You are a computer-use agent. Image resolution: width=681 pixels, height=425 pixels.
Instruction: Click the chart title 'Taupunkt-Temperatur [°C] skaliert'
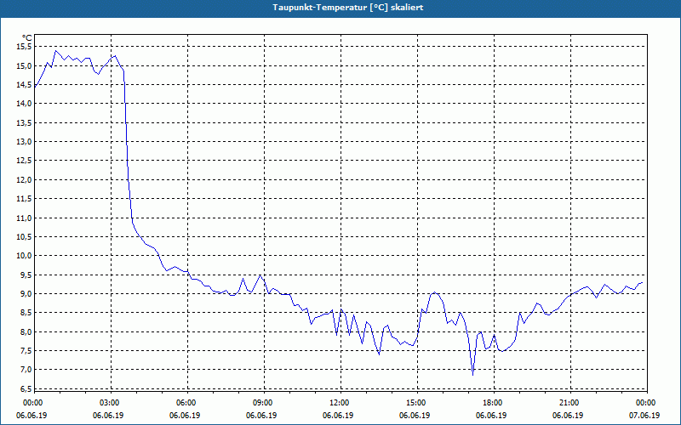[x=348, y=8]
